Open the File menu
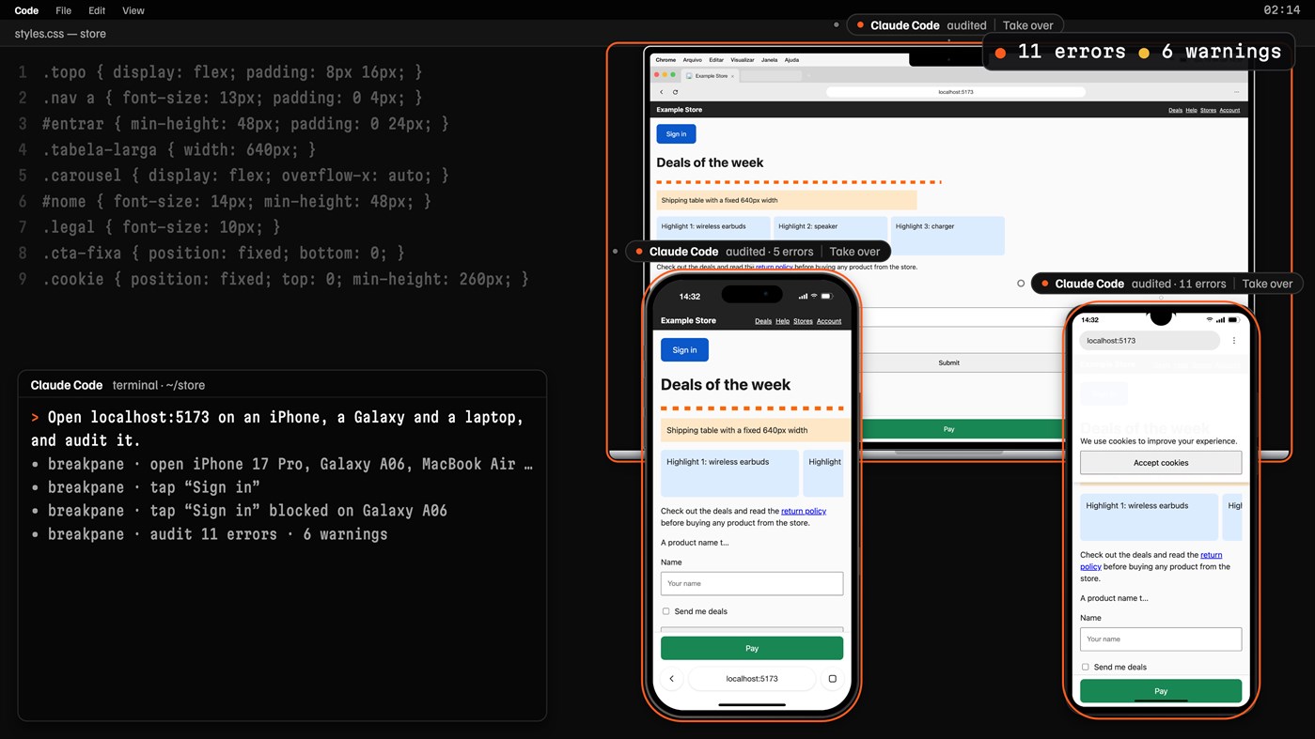Viewport: 1315px width, 739px height. click(63, 10)
